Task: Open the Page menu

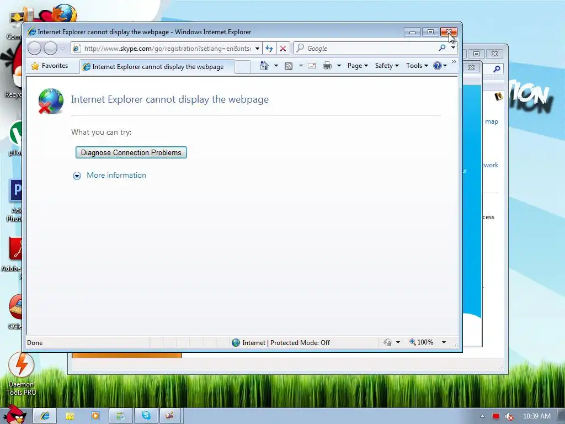Action: [x=358, y=66]
